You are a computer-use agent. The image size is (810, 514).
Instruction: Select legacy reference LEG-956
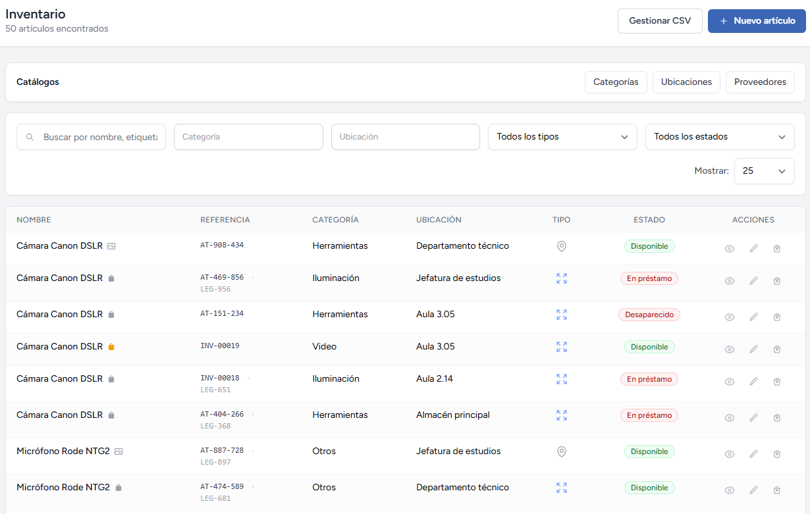[x=215, y=289]
